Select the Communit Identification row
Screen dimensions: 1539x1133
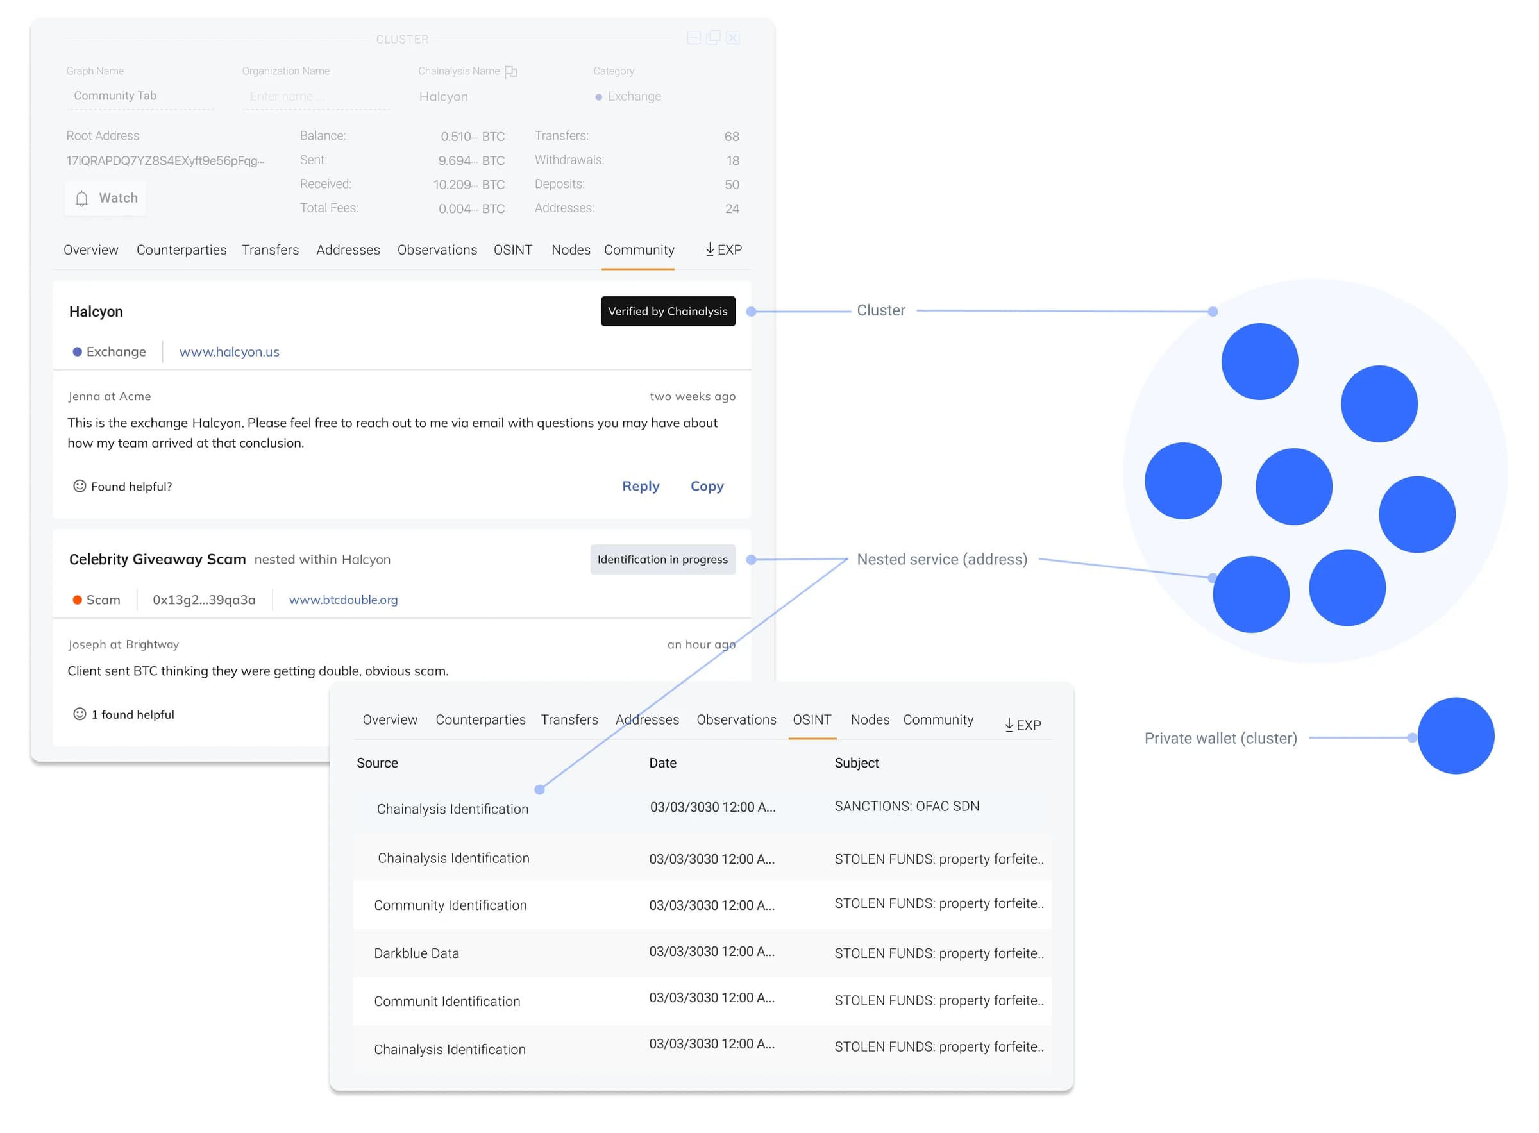[x=702, y=1002]
